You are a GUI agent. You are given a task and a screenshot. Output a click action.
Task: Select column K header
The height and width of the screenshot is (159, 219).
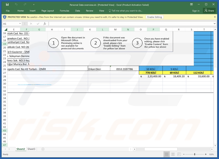[x=90, y=30]
